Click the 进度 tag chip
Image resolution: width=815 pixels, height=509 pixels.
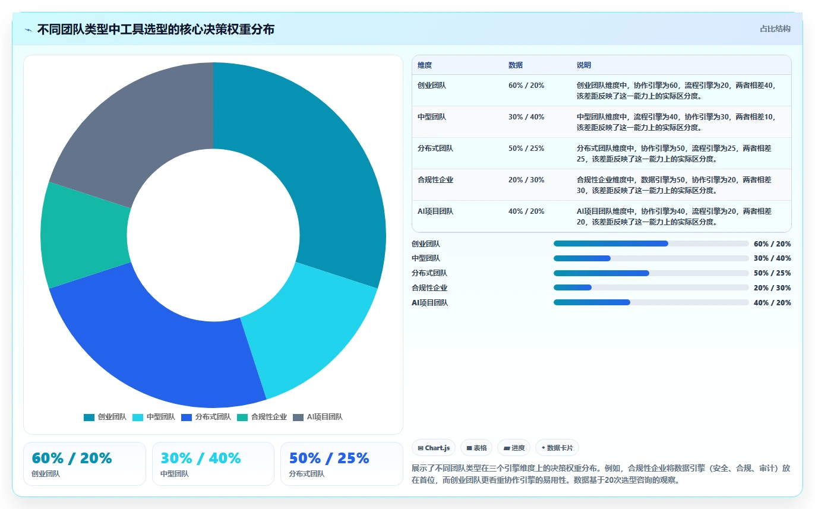[514, 448]
